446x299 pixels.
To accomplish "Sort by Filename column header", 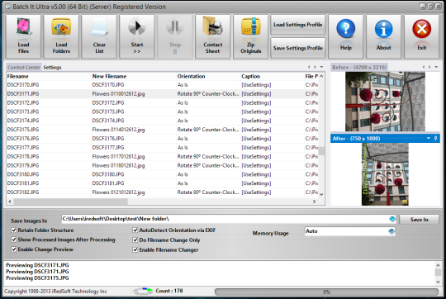I will tap(49, 76).
